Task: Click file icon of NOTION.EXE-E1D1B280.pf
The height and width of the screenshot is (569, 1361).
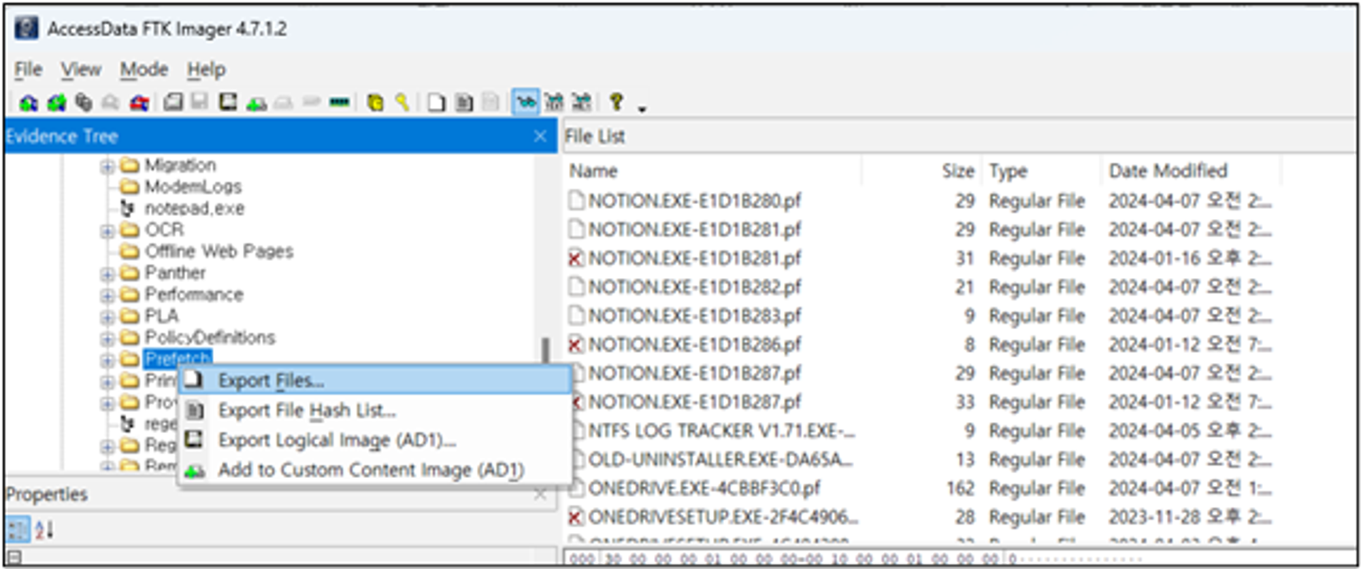Action: coord(576,201)
